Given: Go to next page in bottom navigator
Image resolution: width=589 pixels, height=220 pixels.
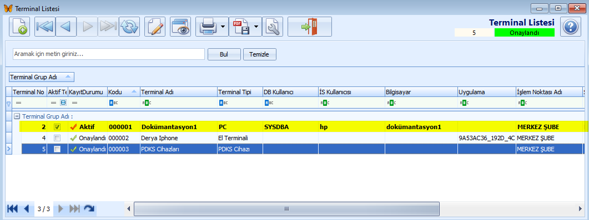Looking at the screenshot, I should pyautogui.click(x=61, y=209).
